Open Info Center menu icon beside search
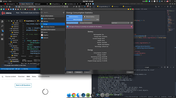 (x=42, y=12)
